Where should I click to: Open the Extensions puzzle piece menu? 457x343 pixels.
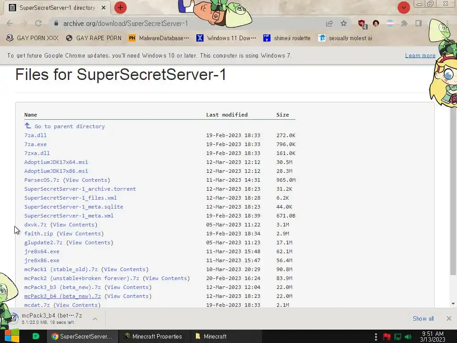404,23
